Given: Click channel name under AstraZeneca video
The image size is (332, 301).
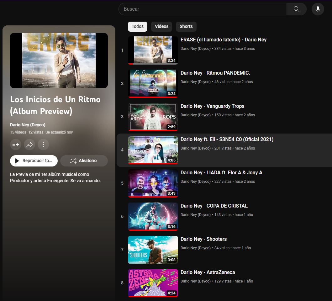Looking at the screenshot, I should [x=196, y=281].
